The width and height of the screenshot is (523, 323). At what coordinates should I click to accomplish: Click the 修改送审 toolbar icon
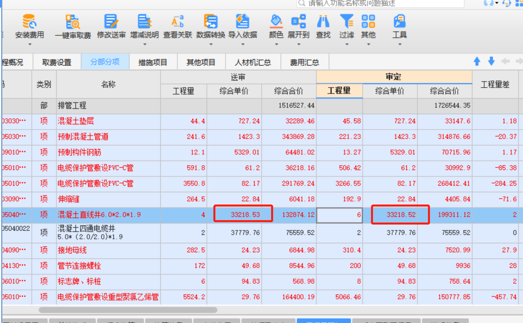[111, 21]
